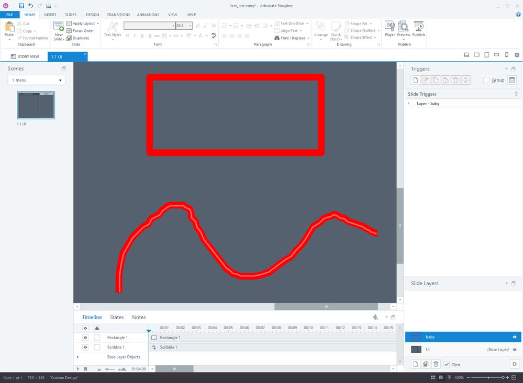Open the font name dropdown
This screenshot has height=383, width=523.
(x=174, y=26)
